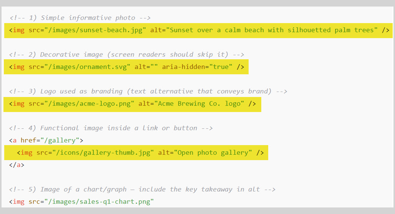Select the sales-q1-chart.png img code line
Image resolution: width=395 pixels, height=214 pixels.
(81, 202)
